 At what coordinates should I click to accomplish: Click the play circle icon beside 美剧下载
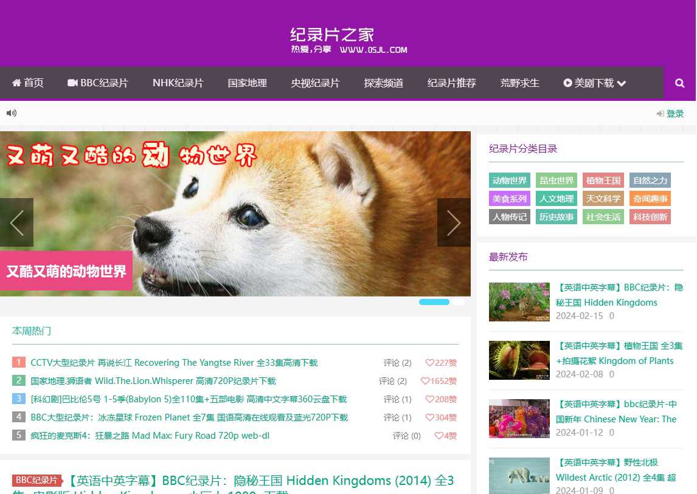tap(567, 83)
